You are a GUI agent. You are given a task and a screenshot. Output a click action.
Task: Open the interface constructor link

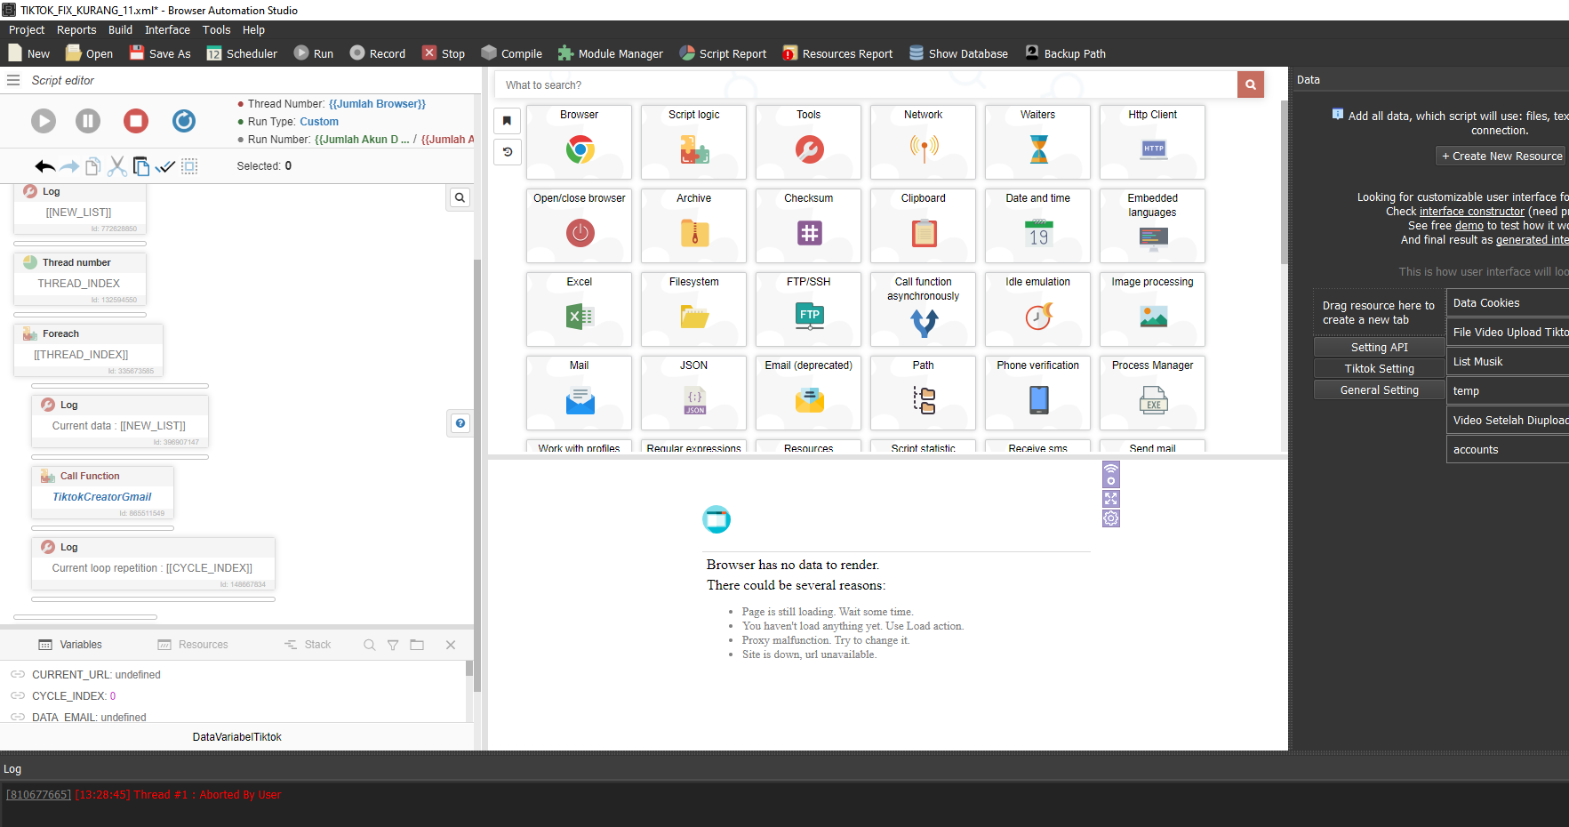pos(1471,212)
